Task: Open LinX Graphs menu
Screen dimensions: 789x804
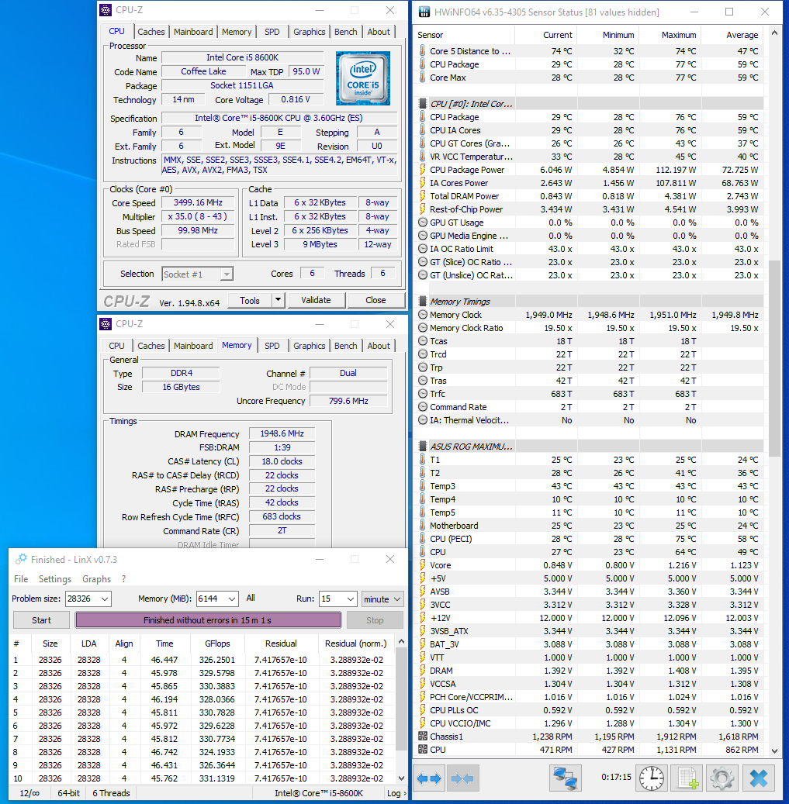Action: pyautogui.click(x=96, y=579)
